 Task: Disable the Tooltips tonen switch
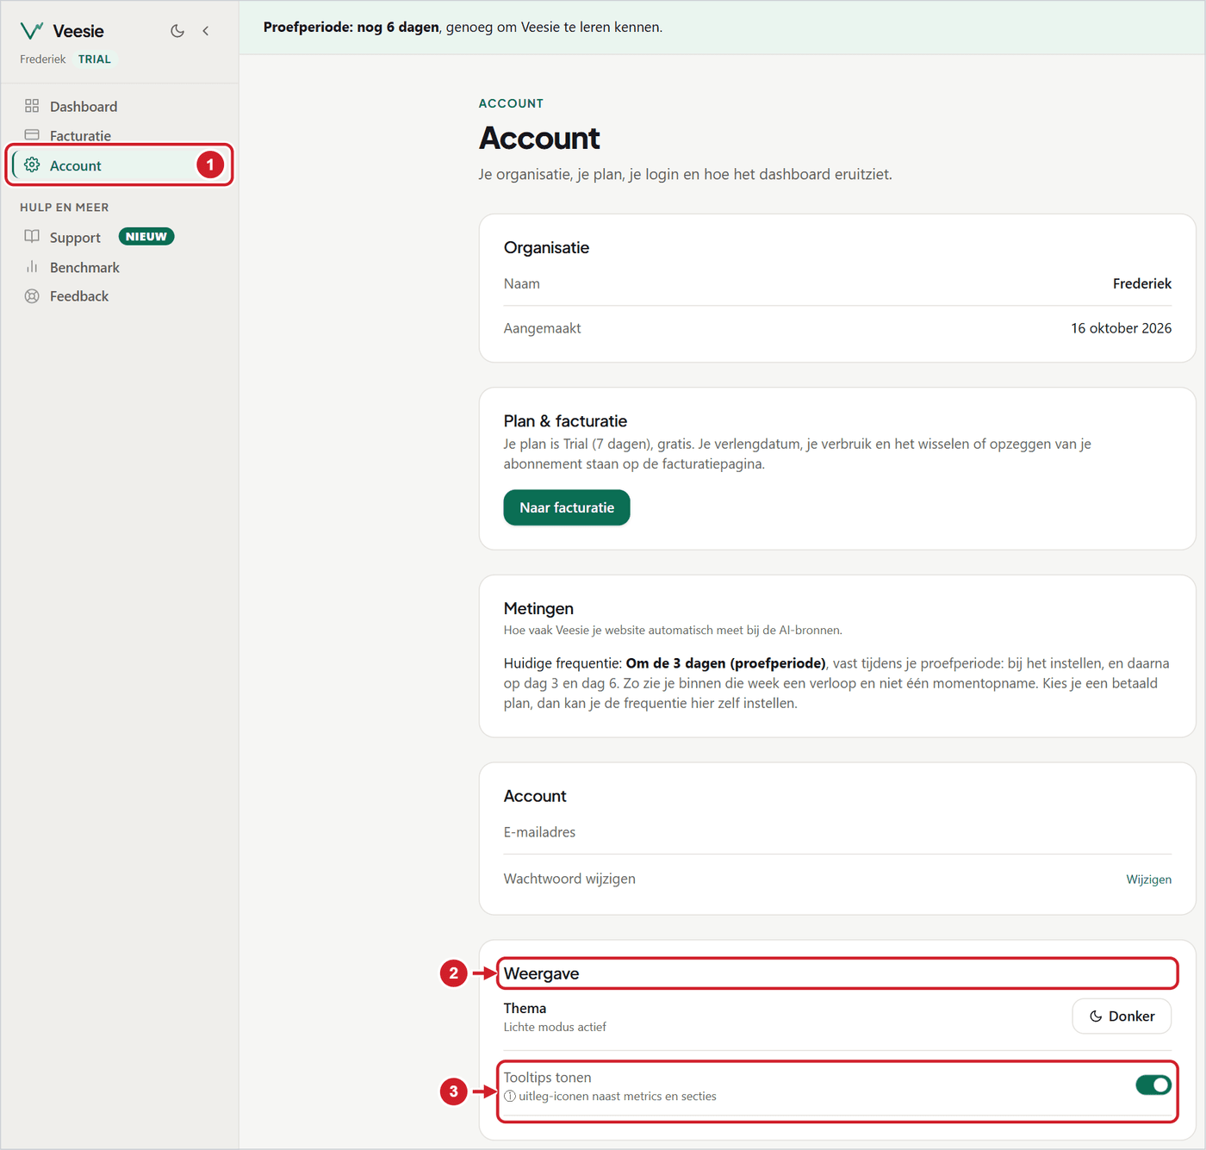(x=1153, y=1085)
